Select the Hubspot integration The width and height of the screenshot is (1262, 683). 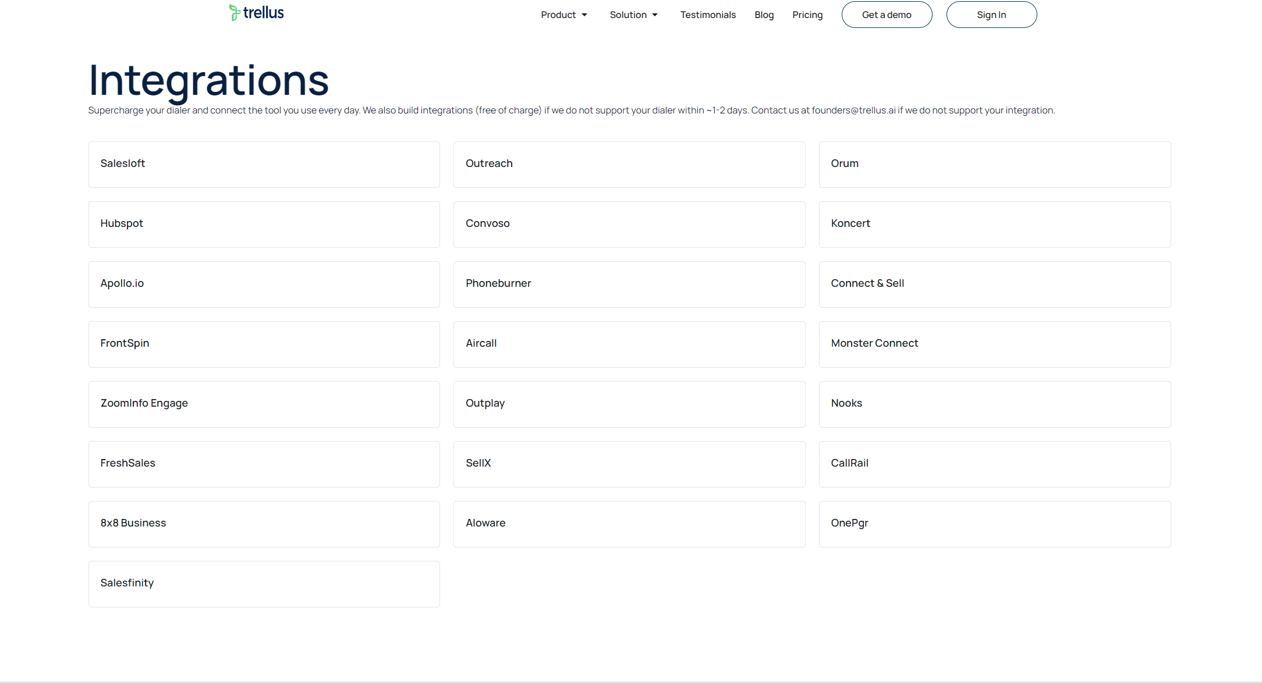pos(264,225)
